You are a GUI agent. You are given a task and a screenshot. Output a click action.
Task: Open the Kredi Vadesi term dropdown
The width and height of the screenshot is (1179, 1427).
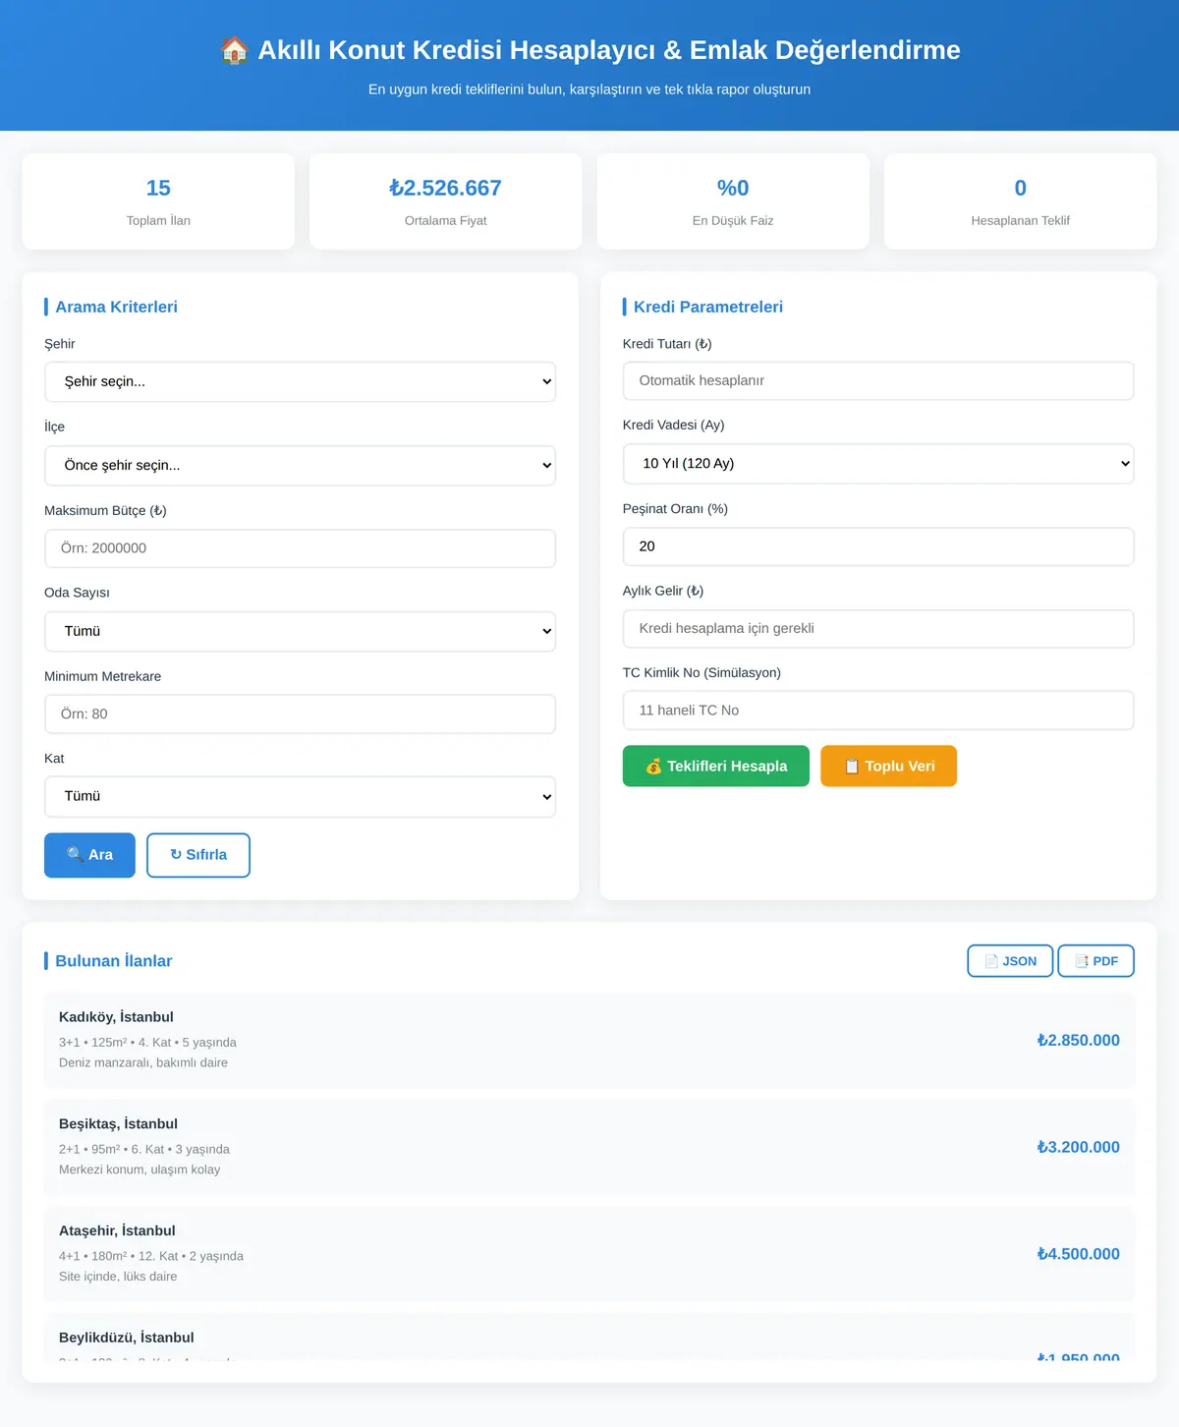click(x=878, y=463)
